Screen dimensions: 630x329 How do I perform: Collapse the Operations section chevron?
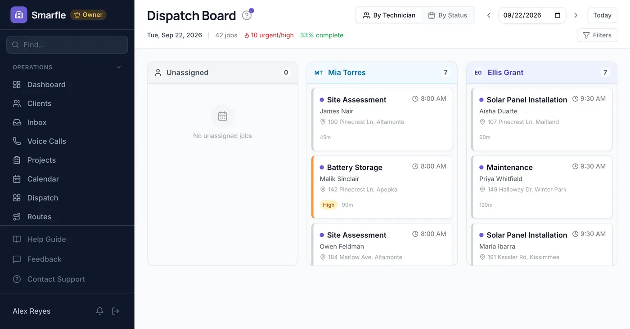(x=119, y=67)
